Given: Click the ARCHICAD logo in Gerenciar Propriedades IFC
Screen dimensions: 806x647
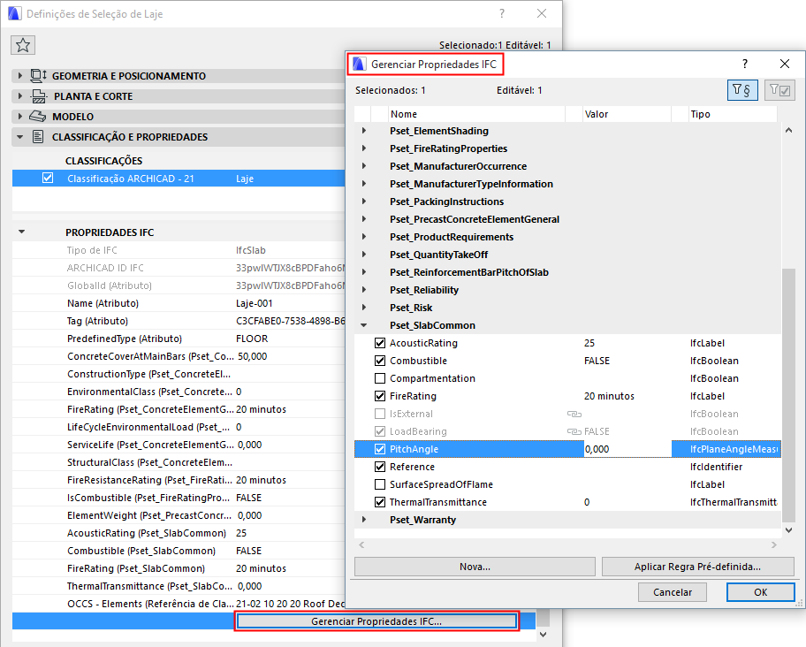Looking at the screenshot, I should [x=359, y=63].
